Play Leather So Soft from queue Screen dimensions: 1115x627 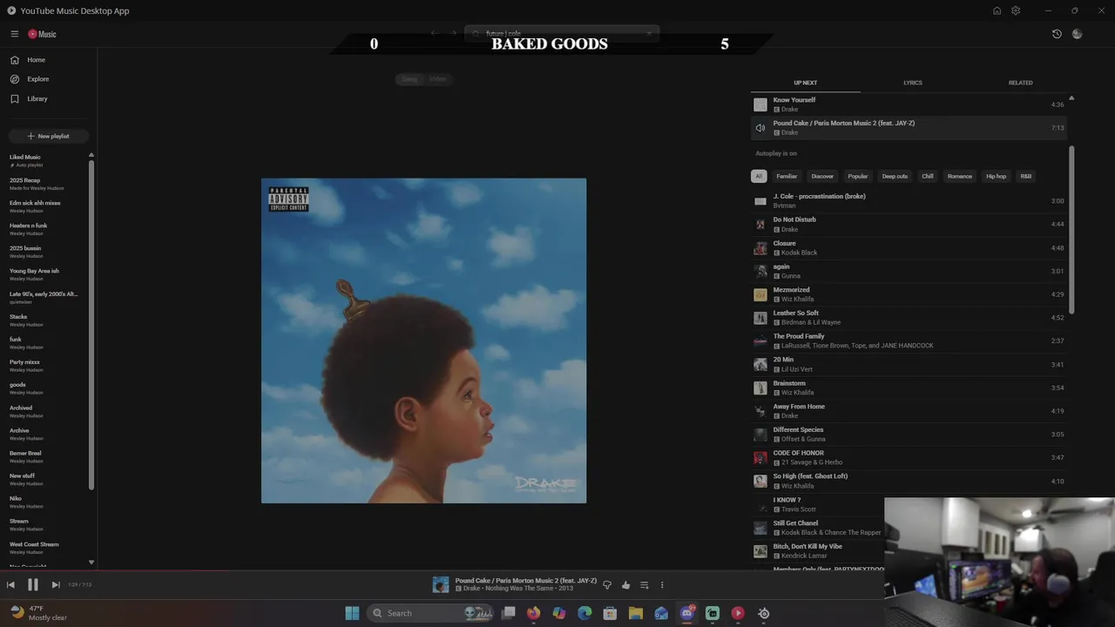909,317
